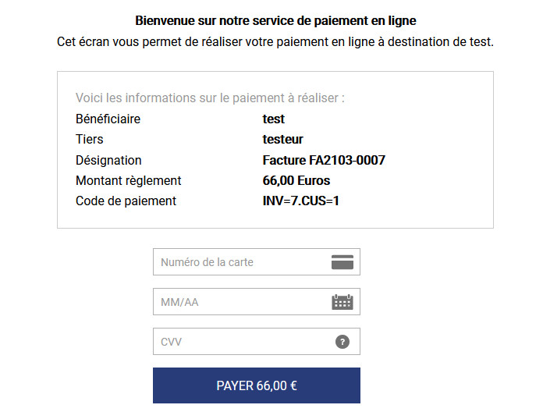Select the payment code 'INV=7.CUS=1'
The width and height of the screenshot is (543, 412).
pyautogui.click(x=301, y=201)
